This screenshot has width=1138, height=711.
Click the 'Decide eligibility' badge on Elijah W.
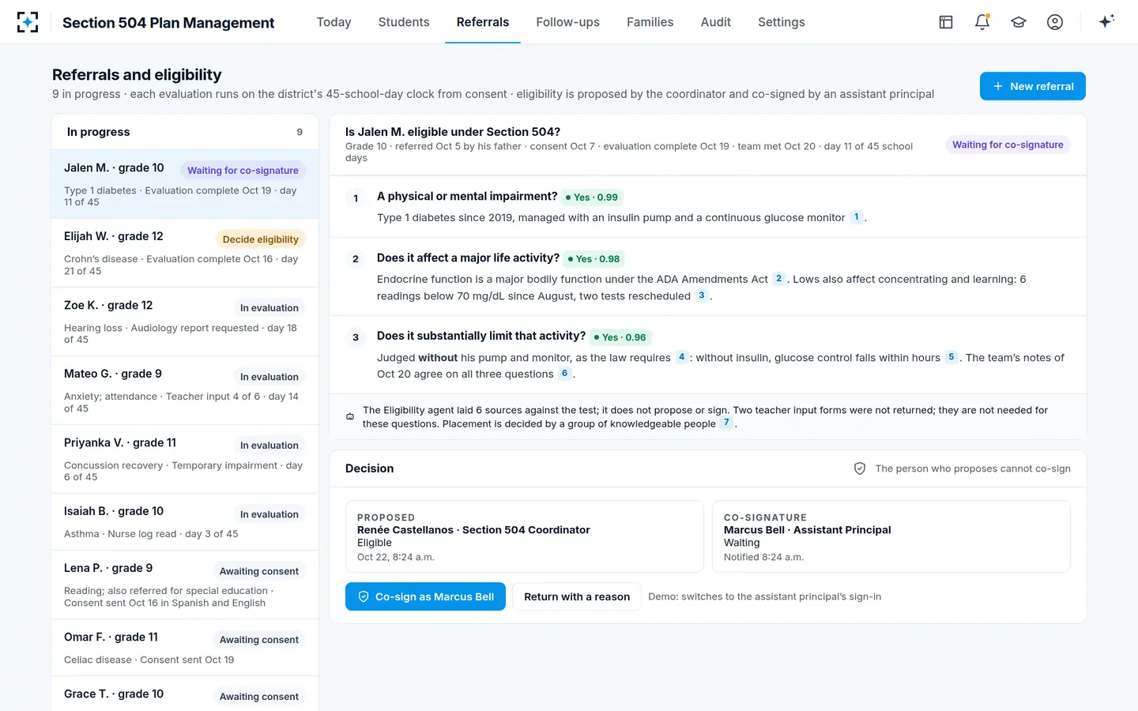(x=261, y=239)
